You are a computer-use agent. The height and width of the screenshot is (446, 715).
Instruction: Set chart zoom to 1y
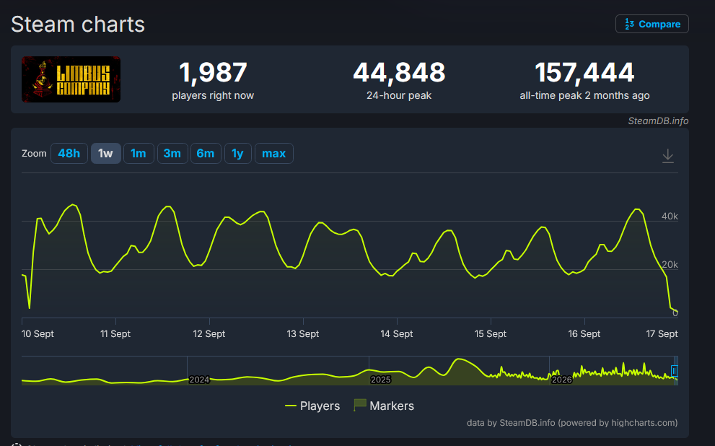(x=237, y=153)
